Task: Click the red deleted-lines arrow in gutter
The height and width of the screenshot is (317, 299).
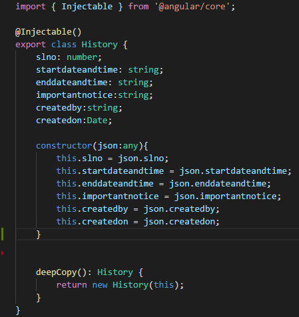Action: pos(3,253)
